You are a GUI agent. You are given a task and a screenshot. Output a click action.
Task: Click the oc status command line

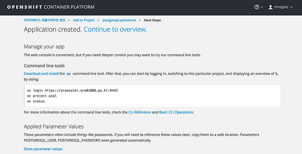click(36, 101)
